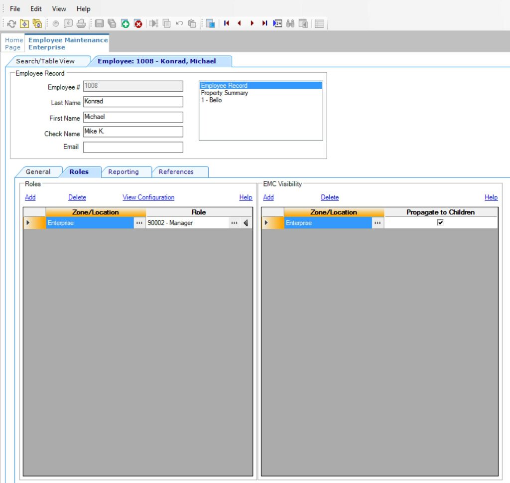Screen dimensions: 510x483
Task: Open the Edit menu
Action: click(x=36, y=9)
